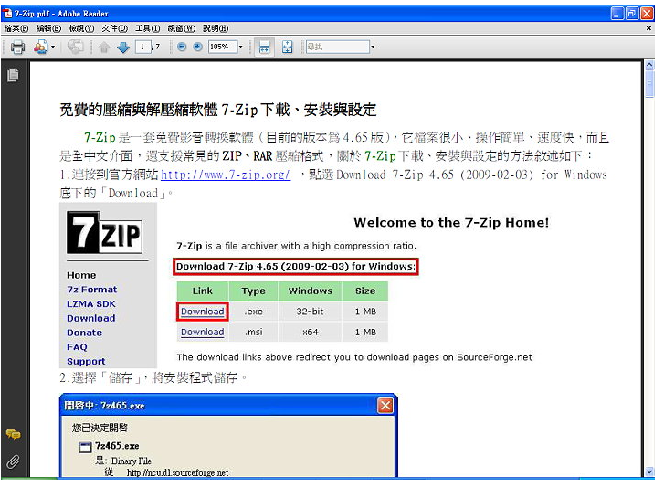Click the page number field
This screenshot has height=487, width=664.
(142, 47)
